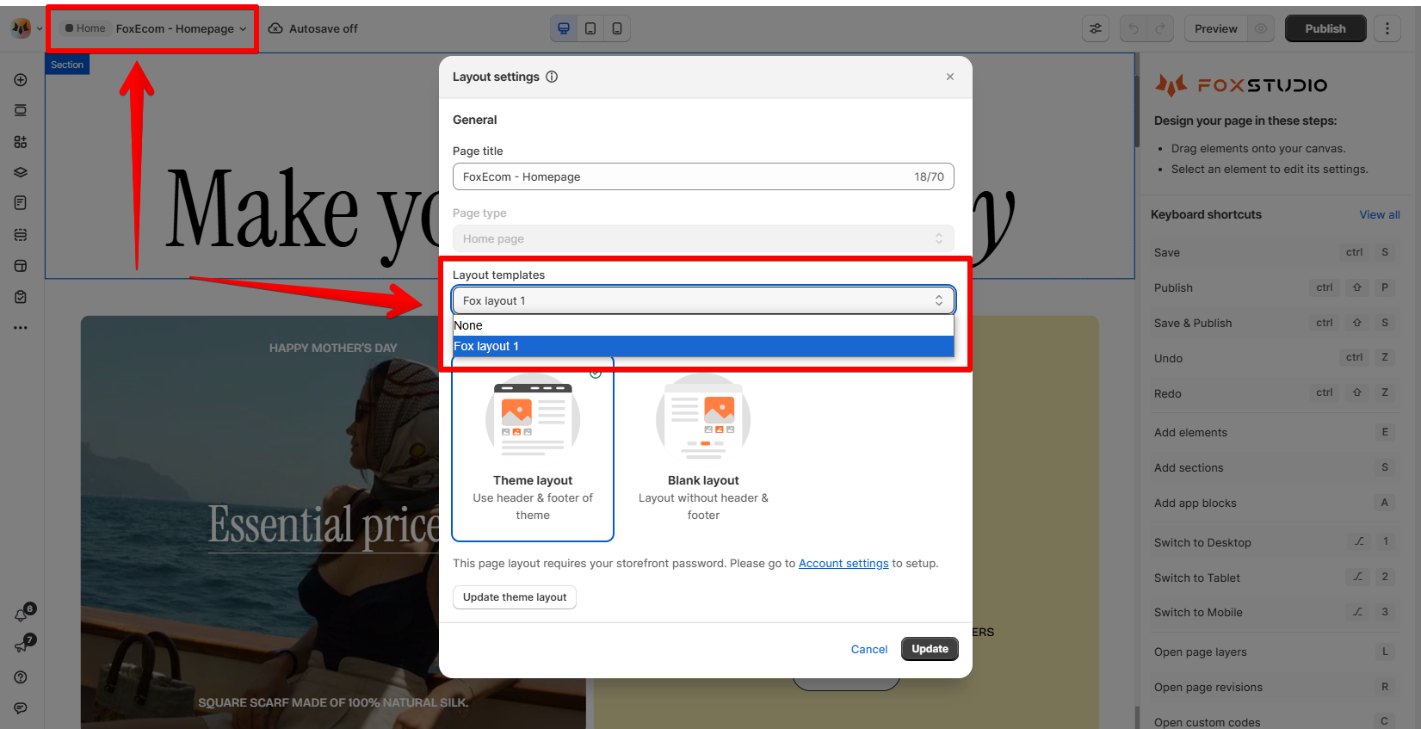Select the Theme layout card
1421x729 pixels.
point(533,448)
